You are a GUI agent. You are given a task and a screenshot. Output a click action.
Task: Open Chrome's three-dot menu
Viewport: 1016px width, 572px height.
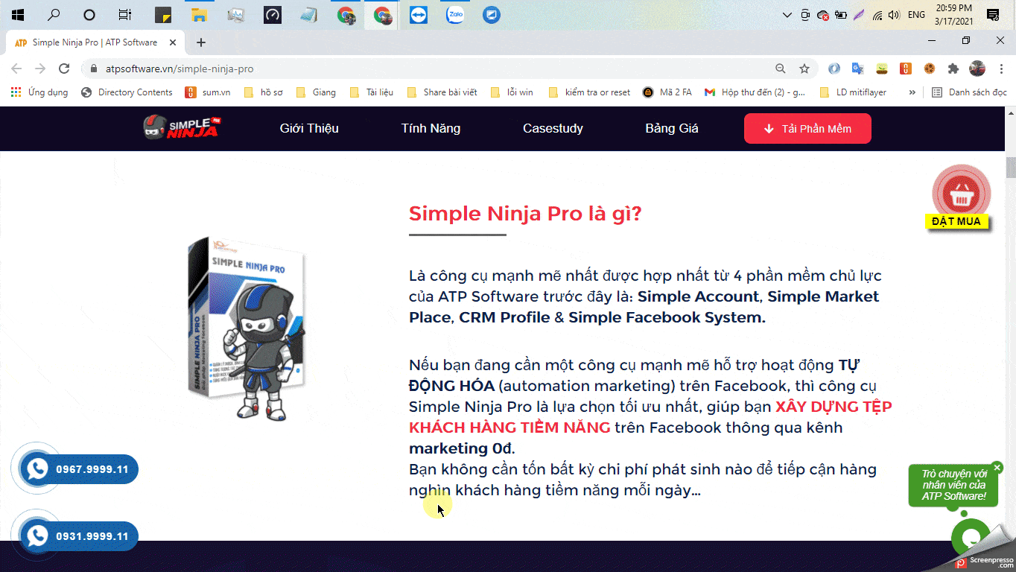point(1002,68)
